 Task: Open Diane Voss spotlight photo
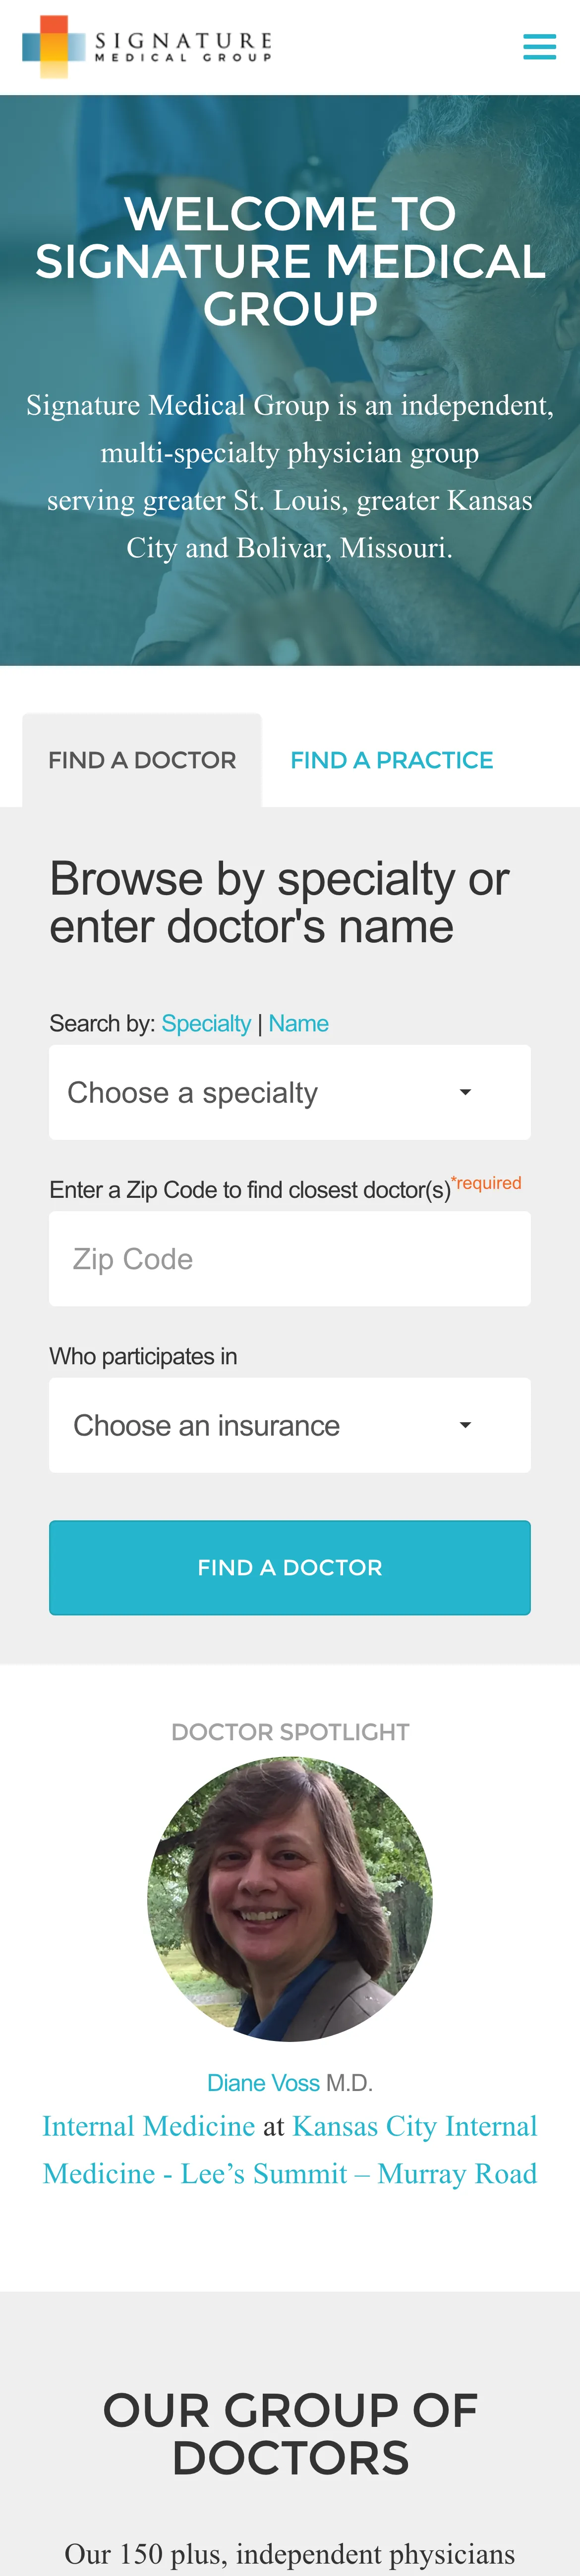pos(290,1898)
